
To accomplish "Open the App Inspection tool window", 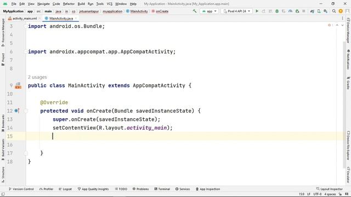I will click(208, 189).
